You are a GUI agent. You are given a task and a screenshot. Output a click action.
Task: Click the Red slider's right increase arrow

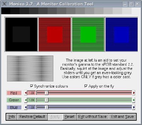pyautogui.click(x=133, y=93)
